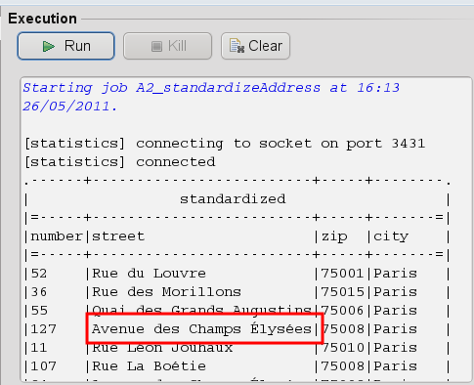Click "Rue La Boétie" street cell
The image size is (474, 385).
point(149,366)
